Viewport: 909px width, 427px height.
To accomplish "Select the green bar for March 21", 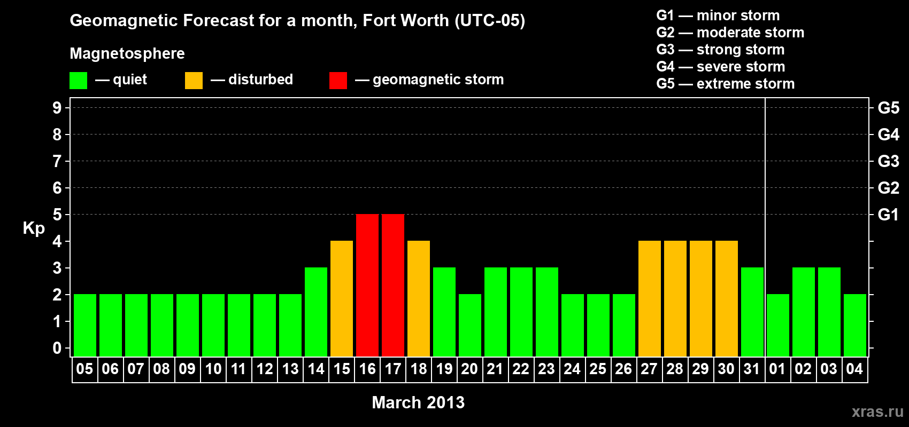I will tap(496, 312).
